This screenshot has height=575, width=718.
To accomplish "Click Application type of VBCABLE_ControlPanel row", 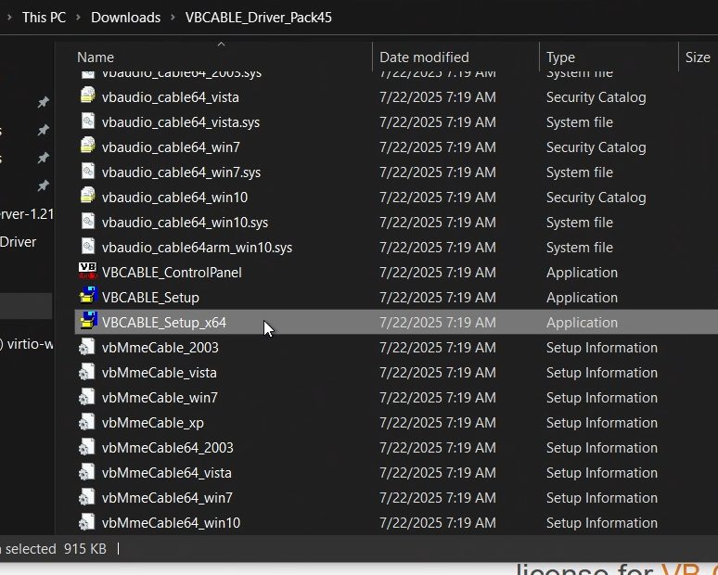I will [x=582, y=273].
